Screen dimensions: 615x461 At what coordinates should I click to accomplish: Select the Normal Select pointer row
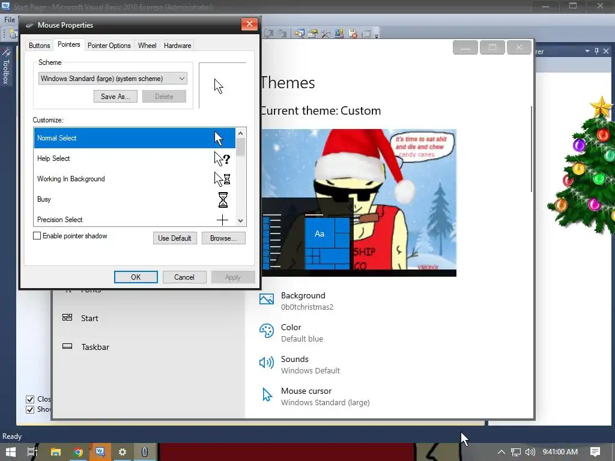tap(135, 138)
